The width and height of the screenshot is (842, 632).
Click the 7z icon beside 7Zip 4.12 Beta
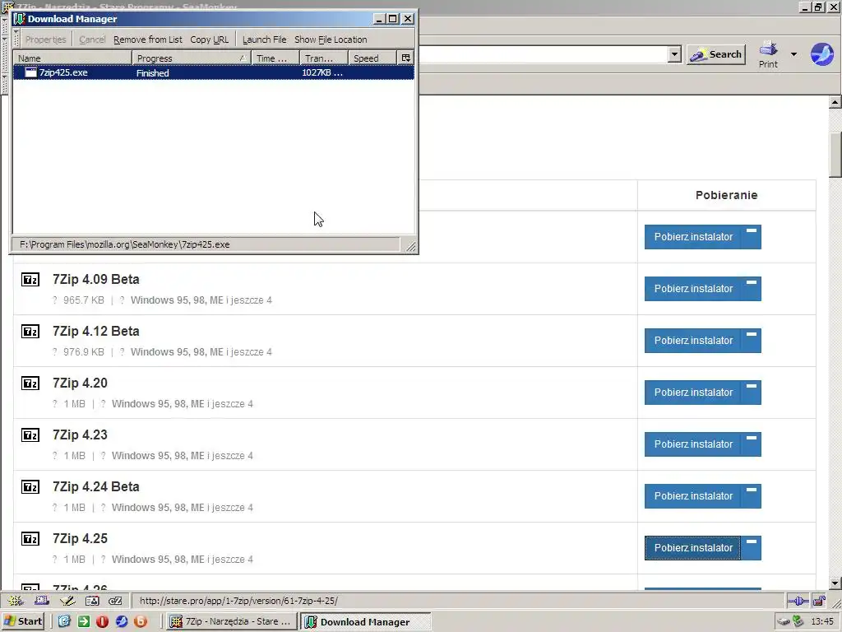point(30,331)
